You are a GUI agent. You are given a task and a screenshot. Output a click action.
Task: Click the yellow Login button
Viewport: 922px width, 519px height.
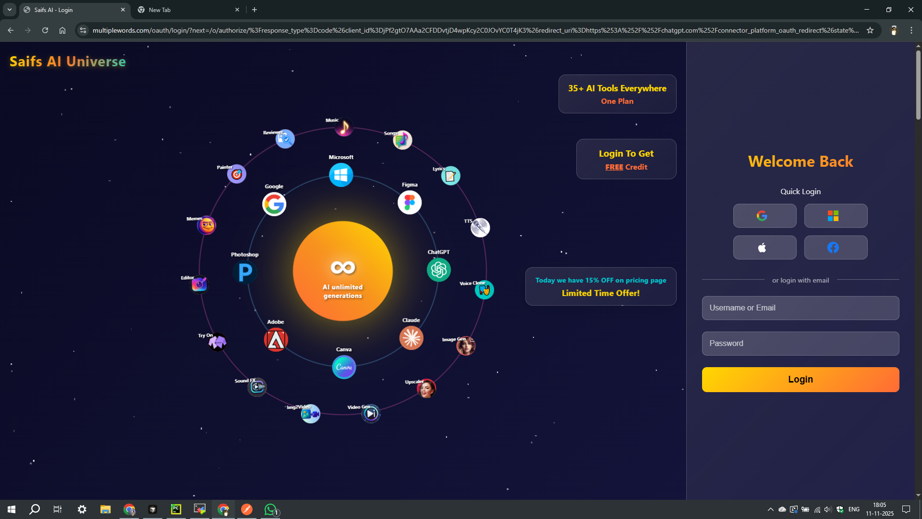[801, 380]
